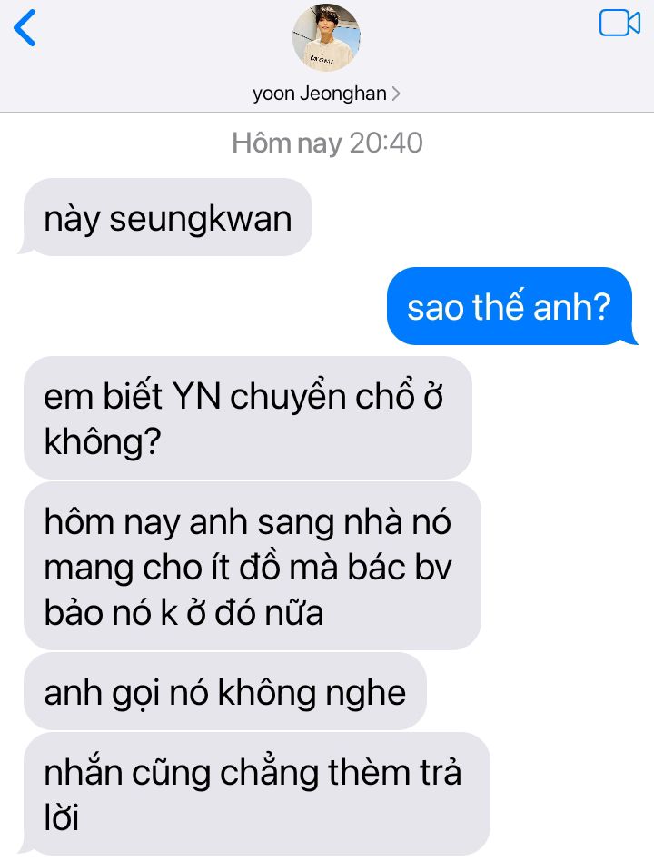Click the word 'seungkwan' in first message
Screen dimensions: 654x861
pos(201,220)
